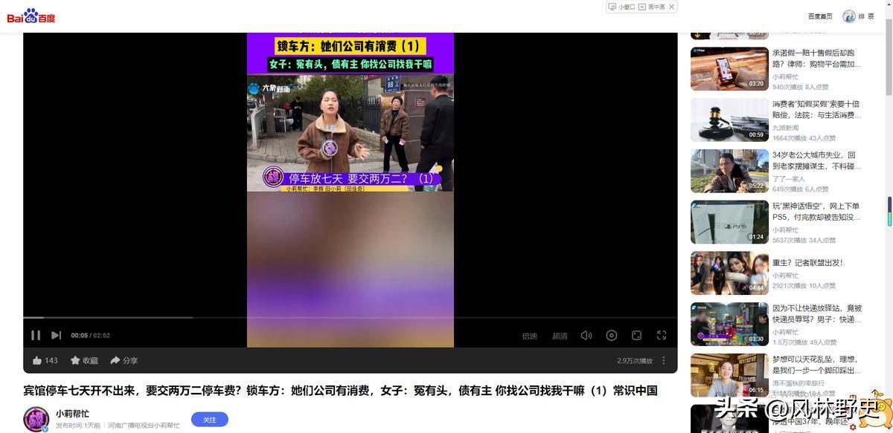Click the circular player settings icon
This screenshot has height=433, width=893.
pyautogui.click(x=612, y=335)
